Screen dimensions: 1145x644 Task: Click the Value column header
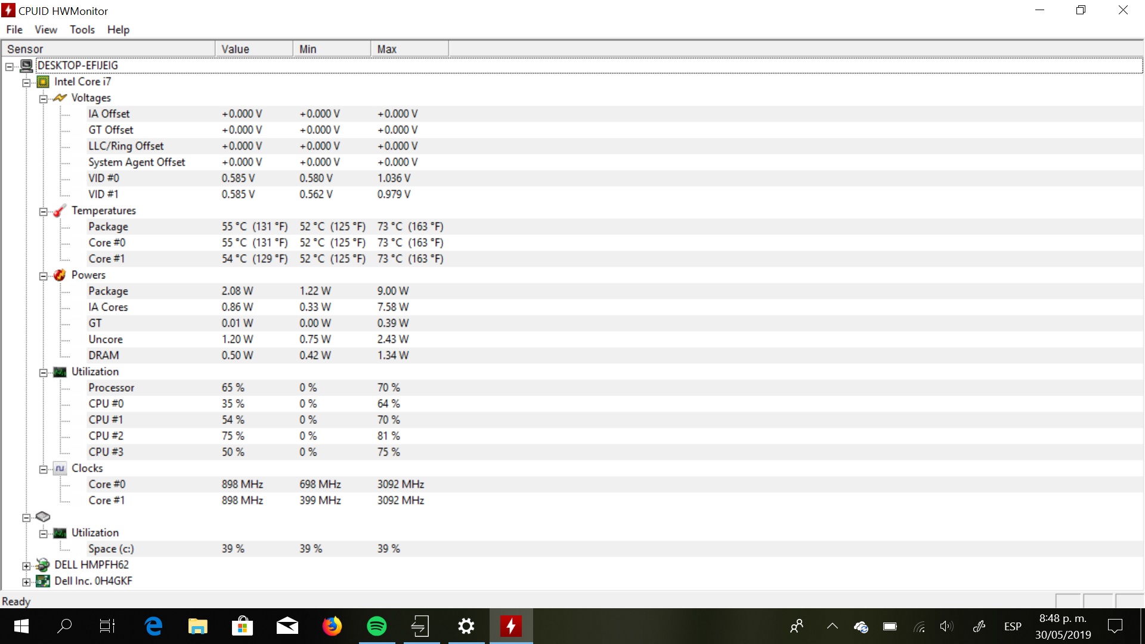tap(254, 49)
